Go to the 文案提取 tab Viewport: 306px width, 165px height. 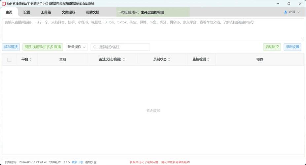[x=69, y=12]
